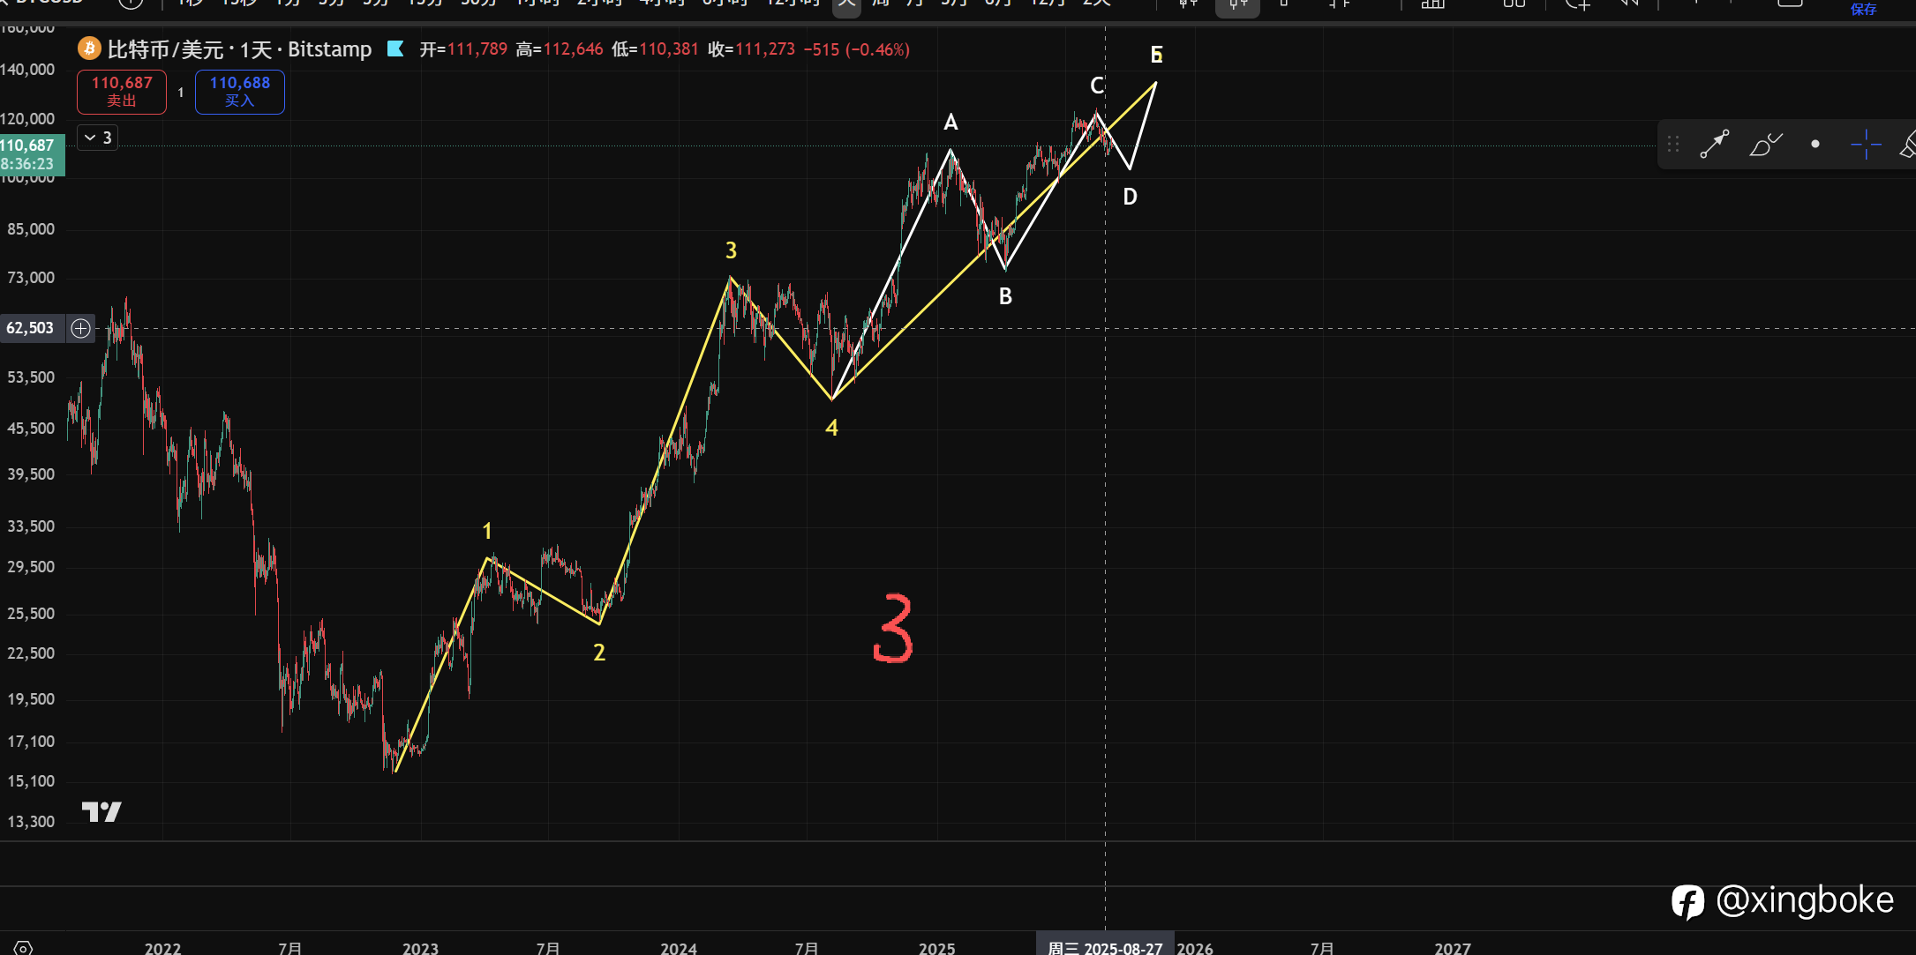Click the 2022 label on time axis
This screenshot has height=955, width=1916.
click(162, 948)
